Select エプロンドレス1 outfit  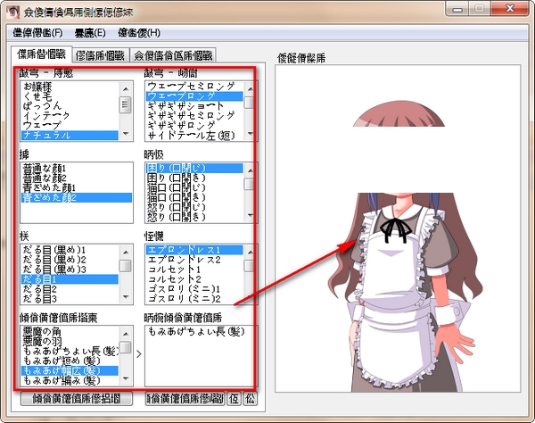click(194, 250)
